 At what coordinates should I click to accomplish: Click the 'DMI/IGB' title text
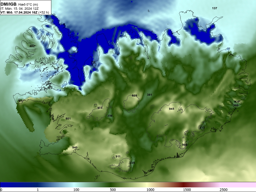pos(8,4)
